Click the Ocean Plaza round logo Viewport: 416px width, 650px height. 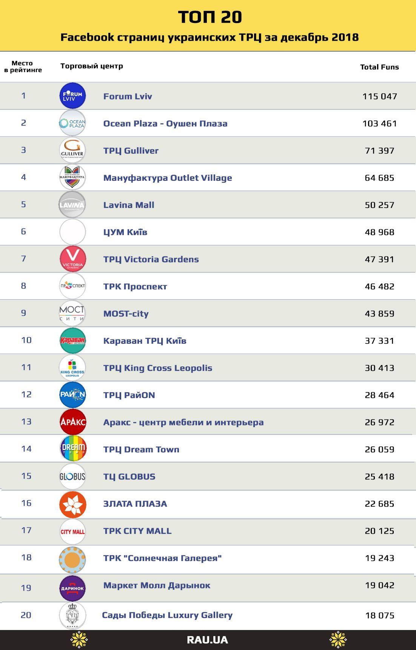[72, 123]
